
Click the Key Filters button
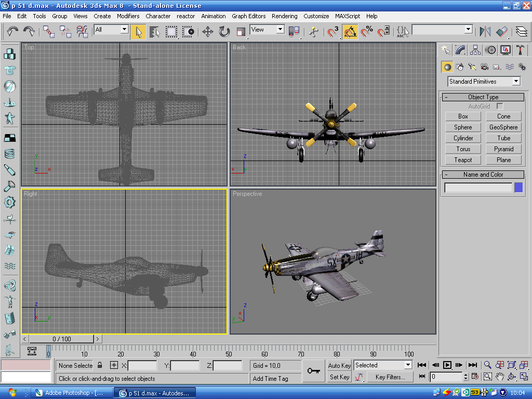click(390, 377)
